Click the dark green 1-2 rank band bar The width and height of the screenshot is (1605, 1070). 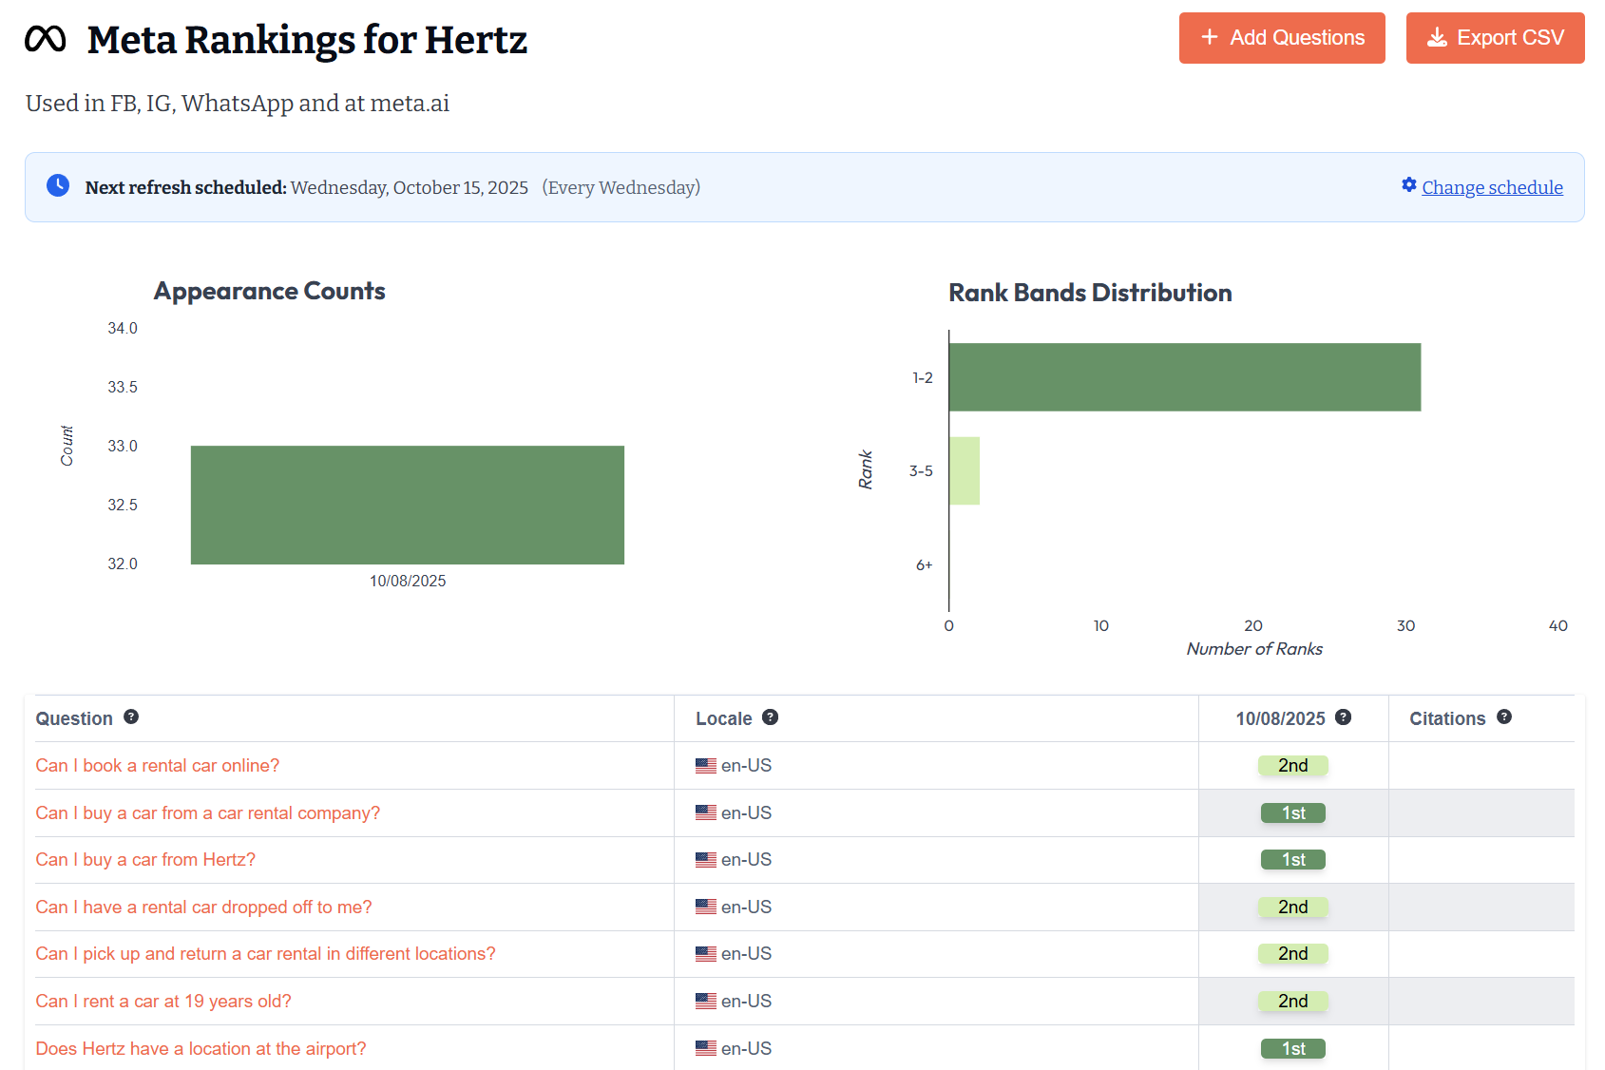pos(1184,377)
